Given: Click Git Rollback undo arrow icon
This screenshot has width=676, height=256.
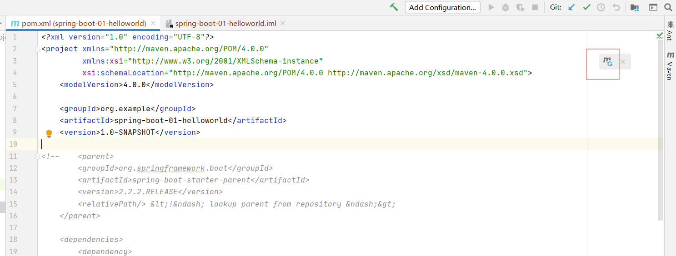Looking at the screenshot, I should [616, 7].
